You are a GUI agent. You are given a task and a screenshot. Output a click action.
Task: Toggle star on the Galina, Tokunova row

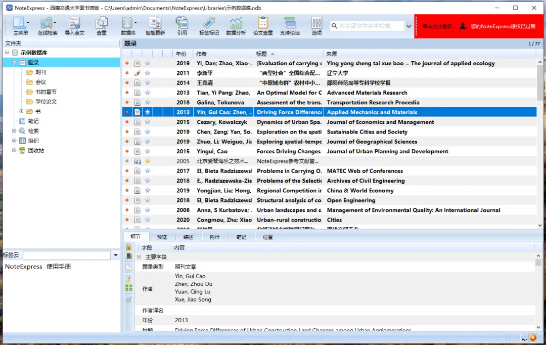point(148,102)
